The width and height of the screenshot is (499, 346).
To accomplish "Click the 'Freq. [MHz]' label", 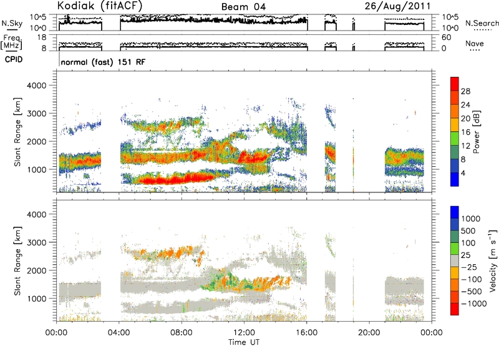I will [12, 42].
